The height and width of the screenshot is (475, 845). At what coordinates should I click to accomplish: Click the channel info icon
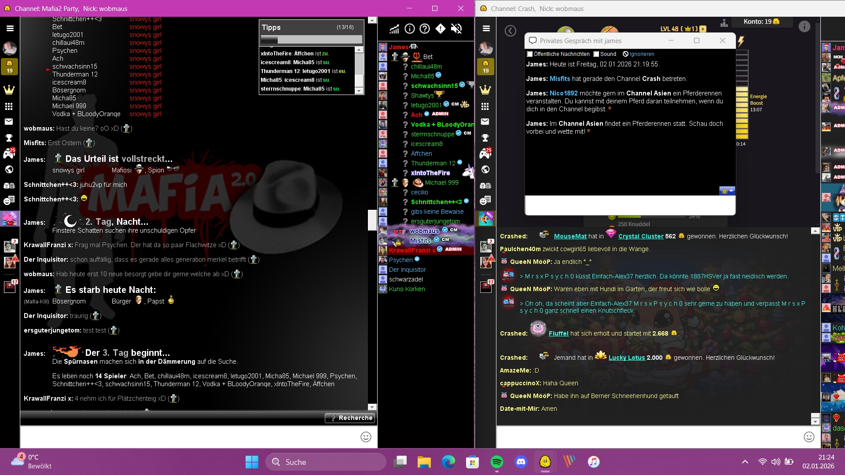tap(409, 29)
